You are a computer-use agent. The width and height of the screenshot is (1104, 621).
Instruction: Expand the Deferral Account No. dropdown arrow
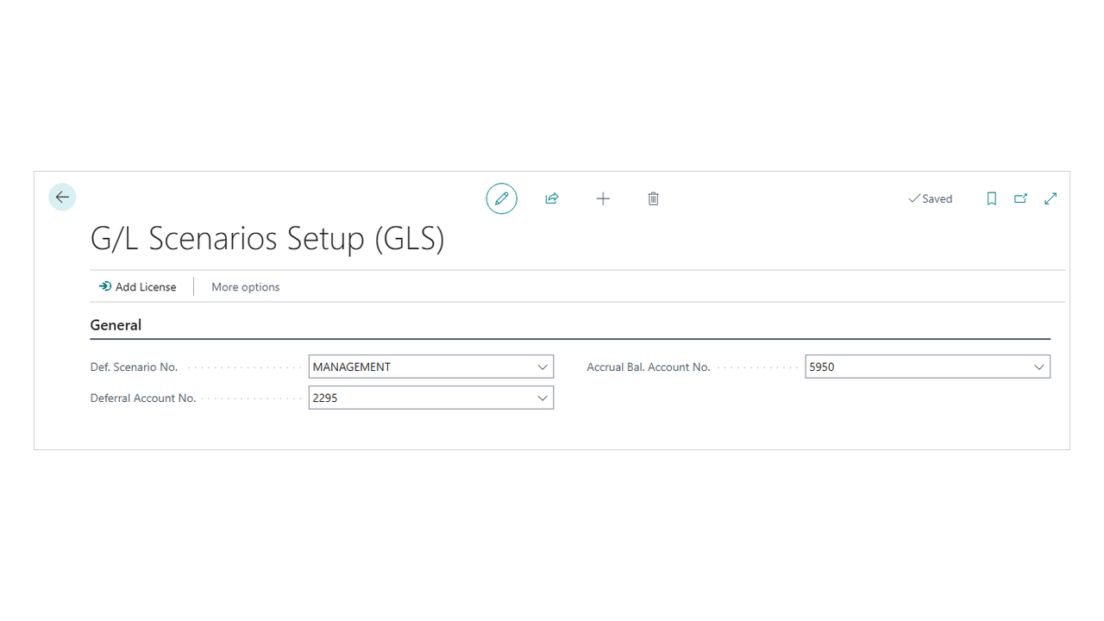click(x=543, y=398)
